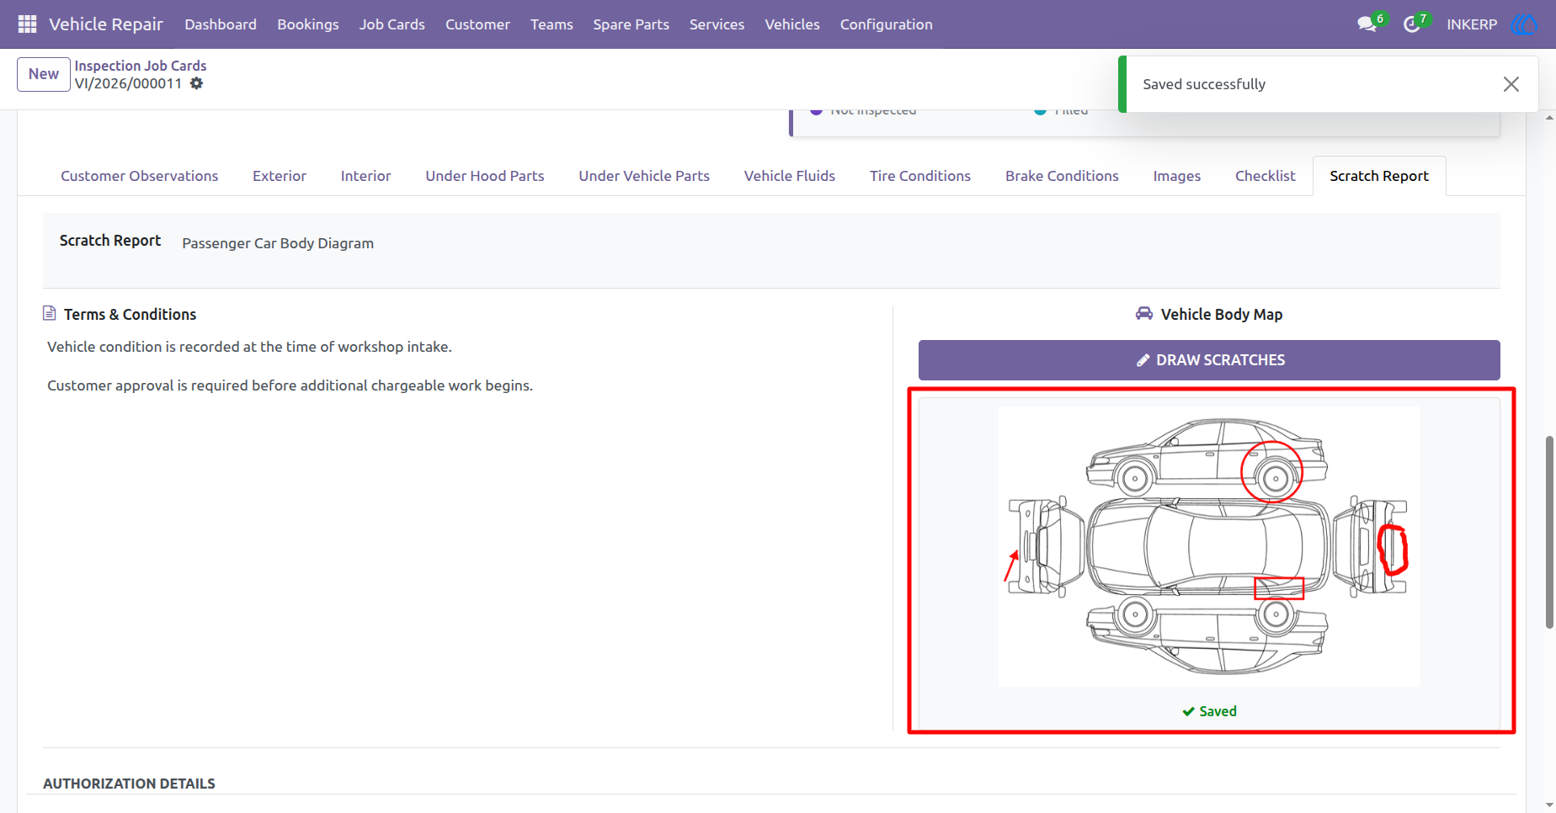Select the Customer Observations tab

pos(139,176)
